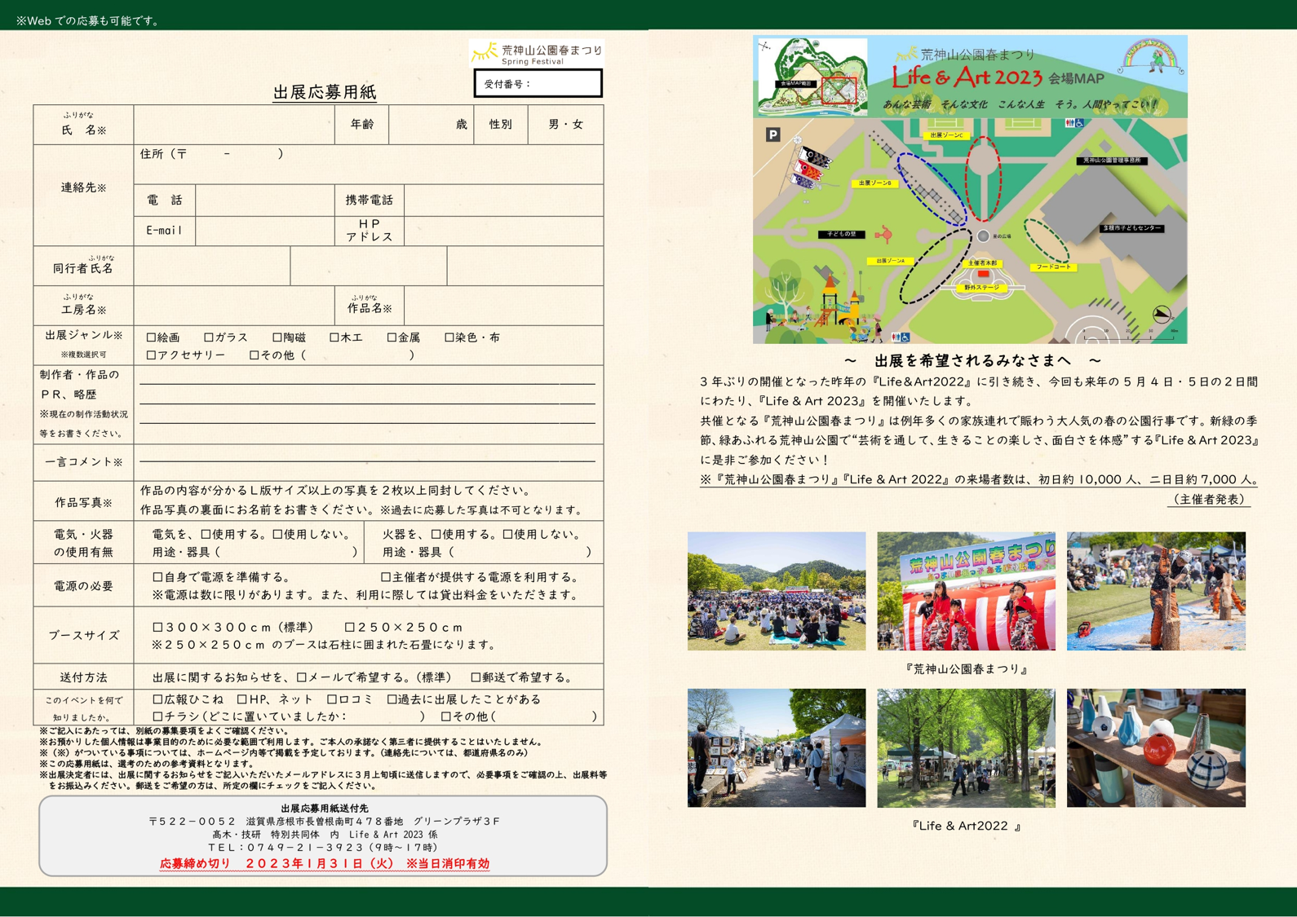Click the red marker at 主催者本部

[983, 274]
